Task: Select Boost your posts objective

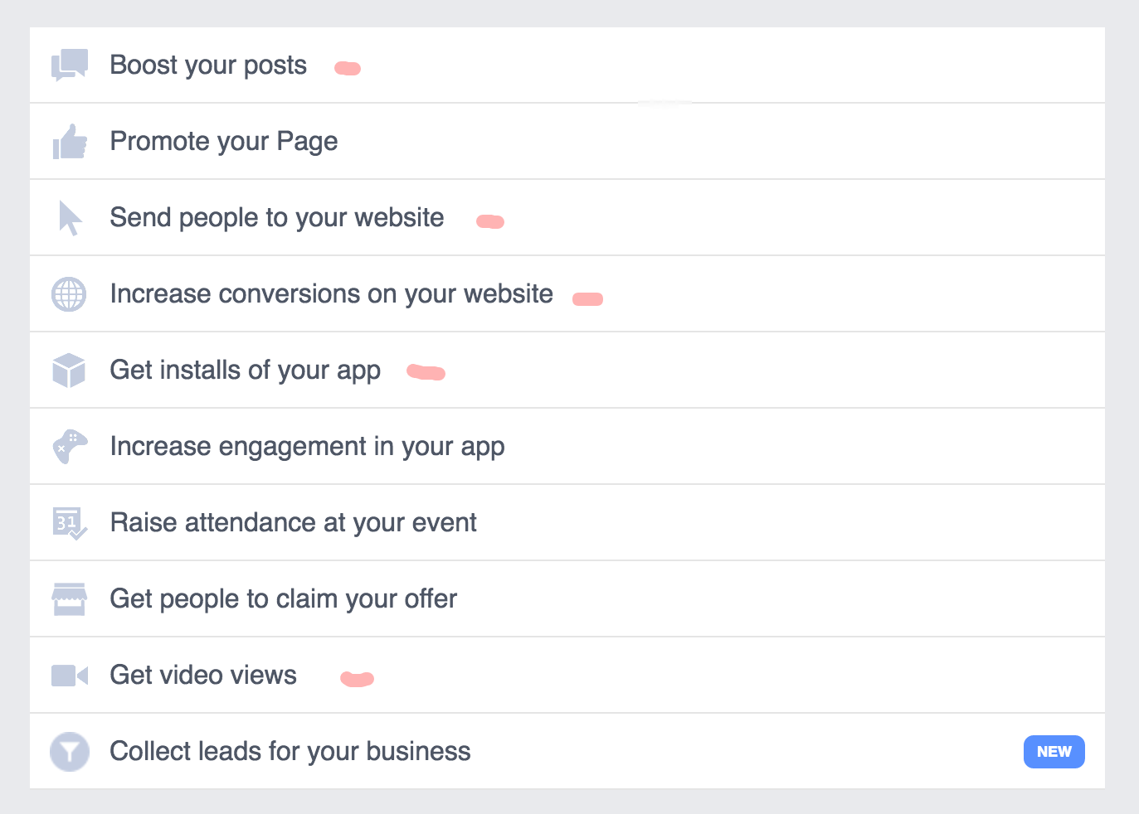Action: pos(567,65)
